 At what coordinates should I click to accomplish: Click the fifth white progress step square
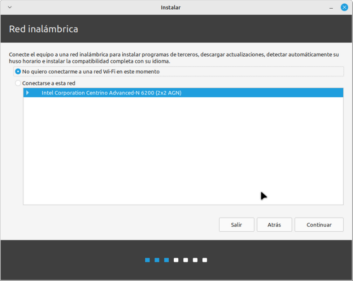[x=186, y=260]
